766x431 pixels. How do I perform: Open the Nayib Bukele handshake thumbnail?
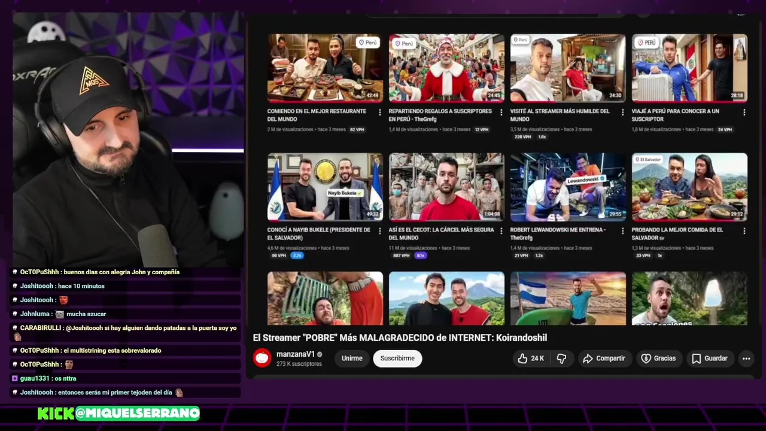tap(325, 187)
